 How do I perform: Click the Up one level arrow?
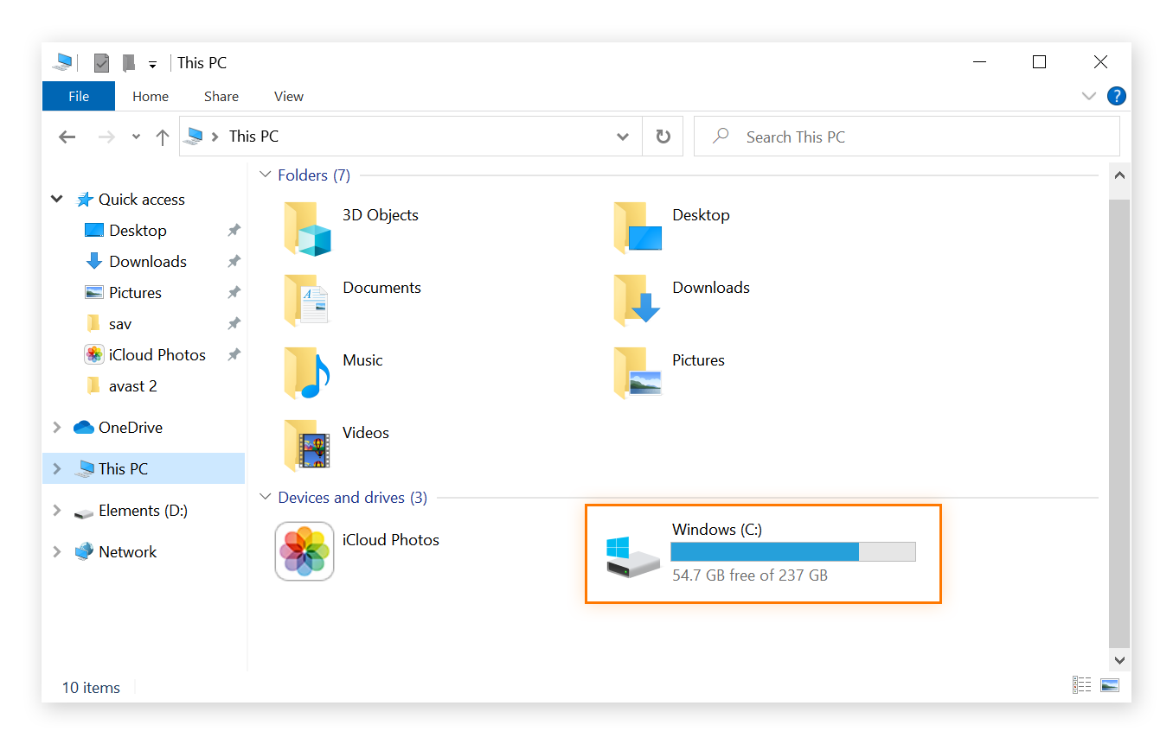click(x=162, y=136)
